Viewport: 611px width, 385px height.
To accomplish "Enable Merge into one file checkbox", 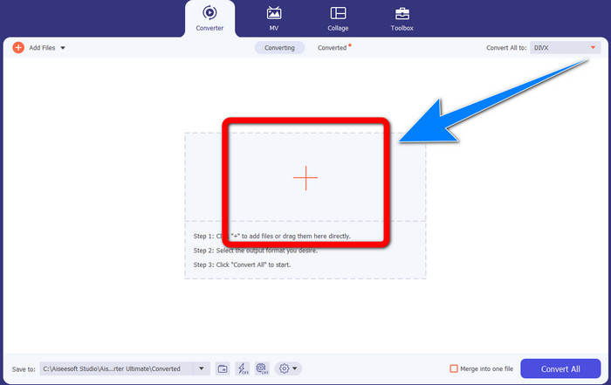I will [x=454, y=368].
